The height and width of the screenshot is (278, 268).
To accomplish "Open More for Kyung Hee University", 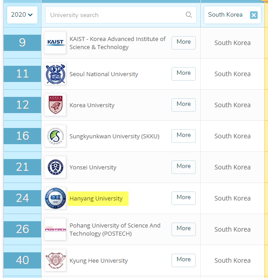I will 184,260.
